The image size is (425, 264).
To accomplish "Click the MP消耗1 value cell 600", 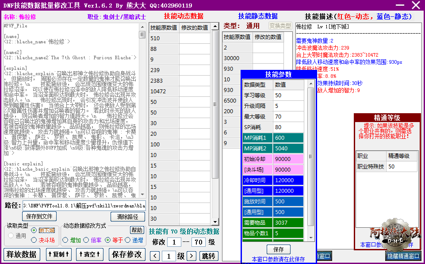I will coord(288,138).
